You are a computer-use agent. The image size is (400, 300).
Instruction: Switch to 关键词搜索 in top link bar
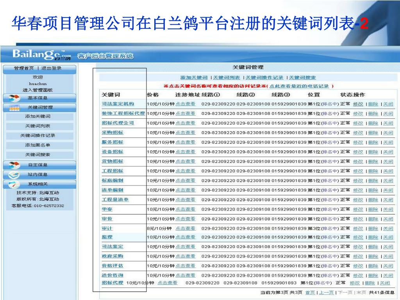303,78
